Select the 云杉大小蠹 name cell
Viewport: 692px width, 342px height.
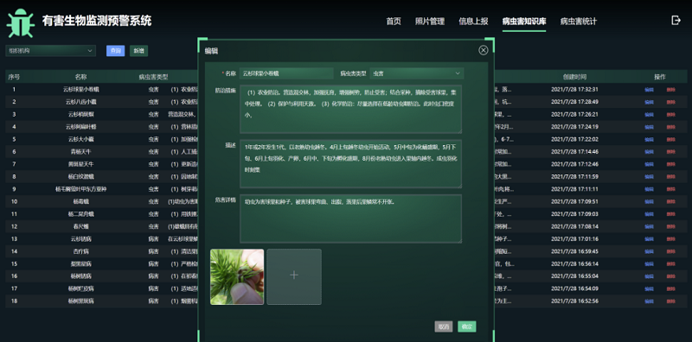coord(80,139)
